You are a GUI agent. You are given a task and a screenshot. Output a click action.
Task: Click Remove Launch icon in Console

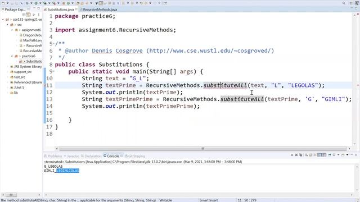[296, 155]
